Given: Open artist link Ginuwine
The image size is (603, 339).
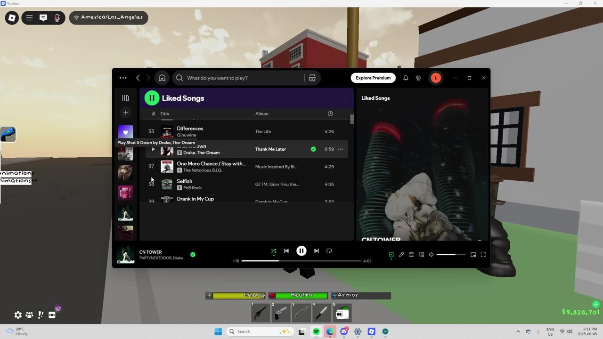Looking at the screenshot, I should point(187,135).
